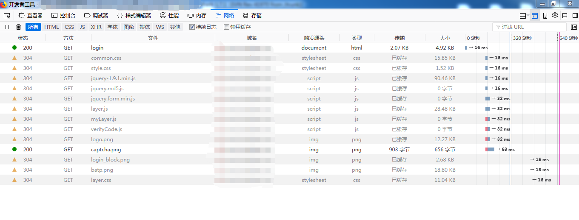Screen dimensions: 579x220
Task: Select the style.css request
Action: pyautogui.click(x=289, y=68)
